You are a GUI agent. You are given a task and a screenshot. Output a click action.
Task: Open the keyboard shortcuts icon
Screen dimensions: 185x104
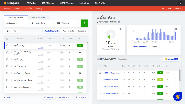[x=170, y=9]
